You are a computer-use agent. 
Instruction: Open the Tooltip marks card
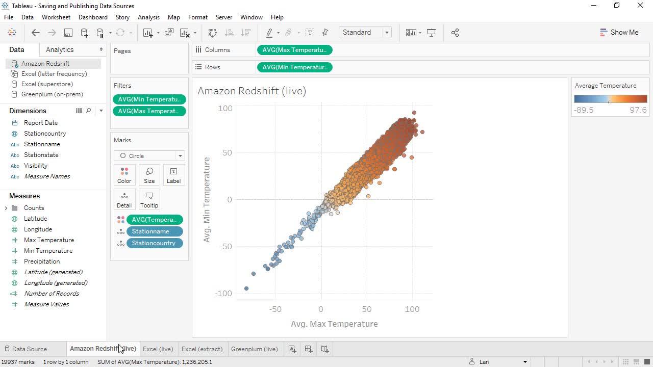tap(149, 199)
